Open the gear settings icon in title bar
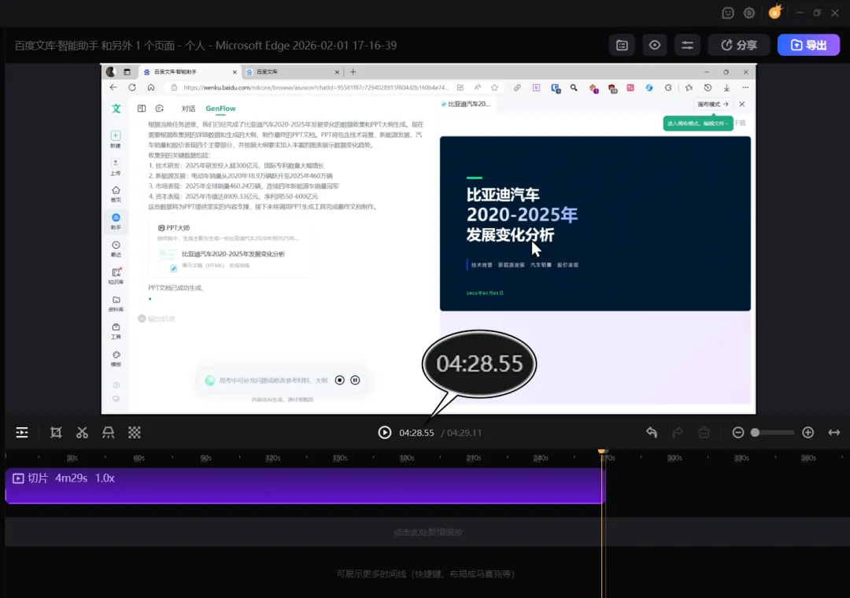850x598 pixels. point(749,13)
